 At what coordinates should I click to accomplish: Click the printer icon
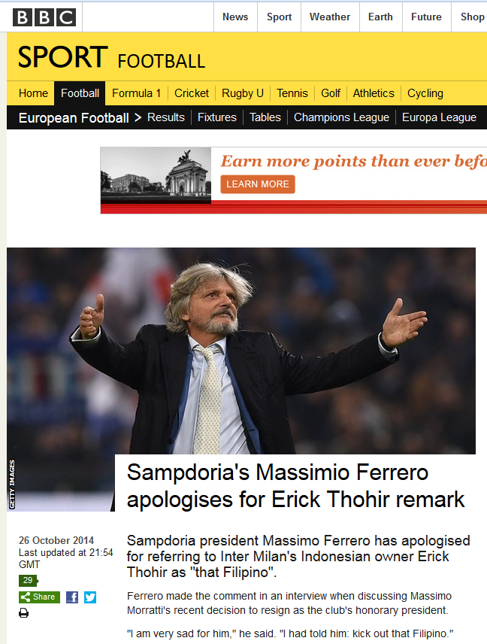[x=24, y=613]
